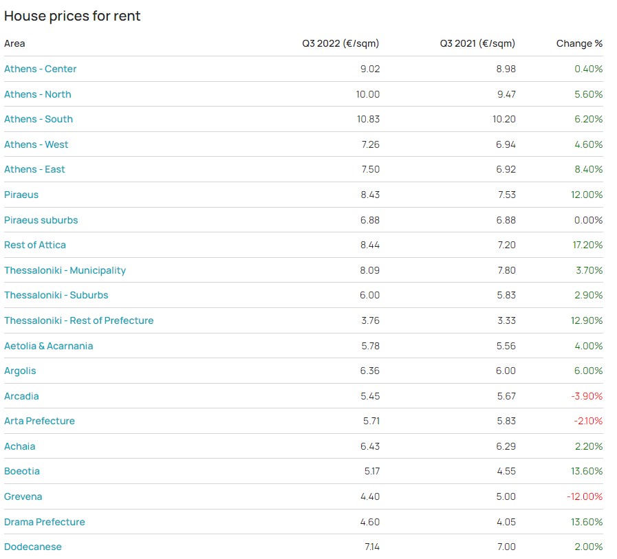Open the Arcadia area link
The image size is (617, 559).
coord(21,396)
